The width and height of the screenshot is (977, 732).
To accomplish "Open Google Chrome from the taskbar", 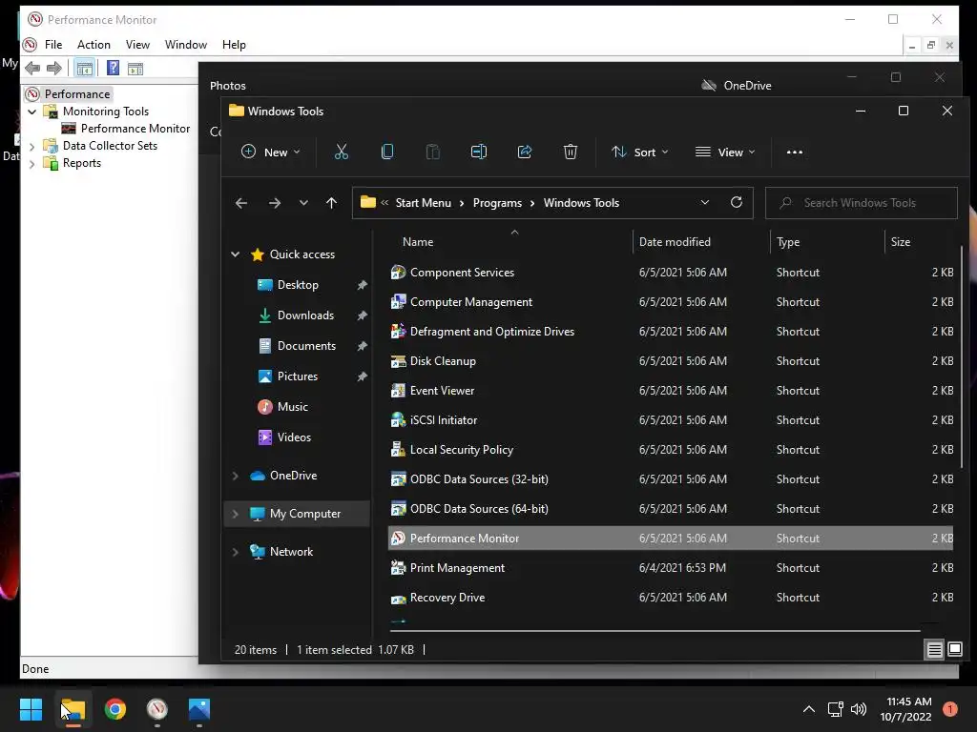I will [x=115, y=709].
